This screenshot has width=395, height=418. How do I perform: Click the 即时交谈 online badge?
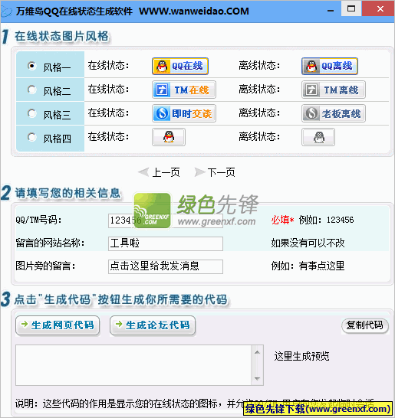click(x=184, y=113)
